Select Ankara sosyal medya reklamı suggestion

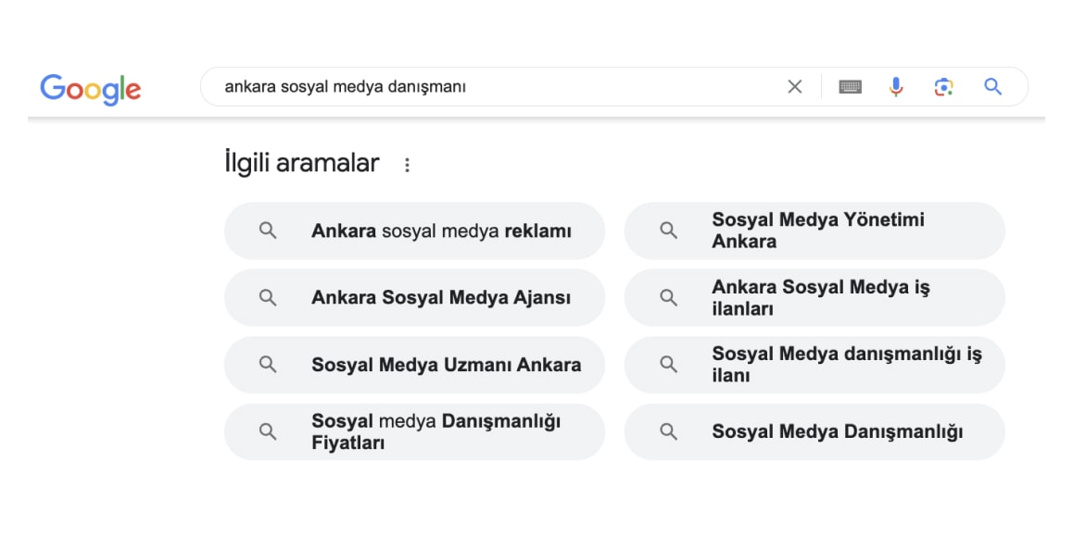click(415, 231)
